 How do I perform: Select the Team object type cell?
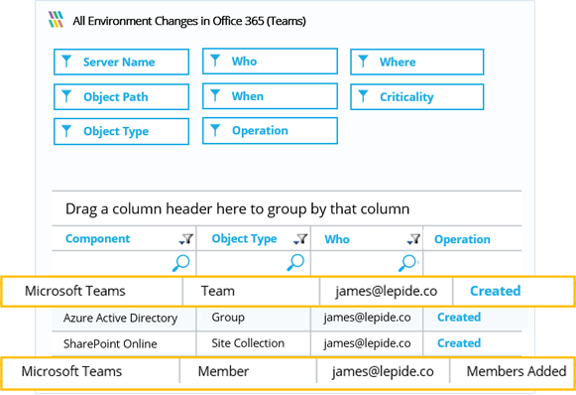click(x=218, y=291)
